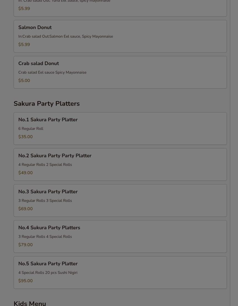The image size is (238, 306).
Task: Open Crab salad Donut item card
Action: pos(120,72)
